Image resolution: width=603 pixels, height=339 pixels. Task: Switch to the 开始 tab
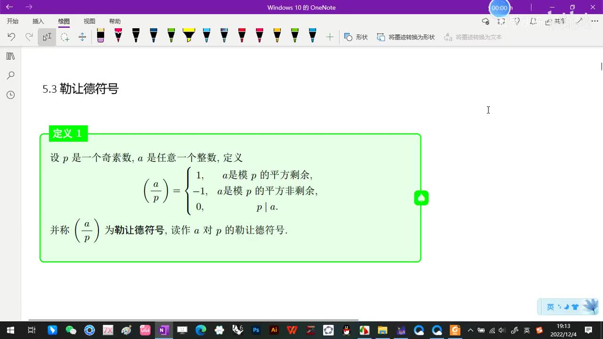[x=13, y=21]
